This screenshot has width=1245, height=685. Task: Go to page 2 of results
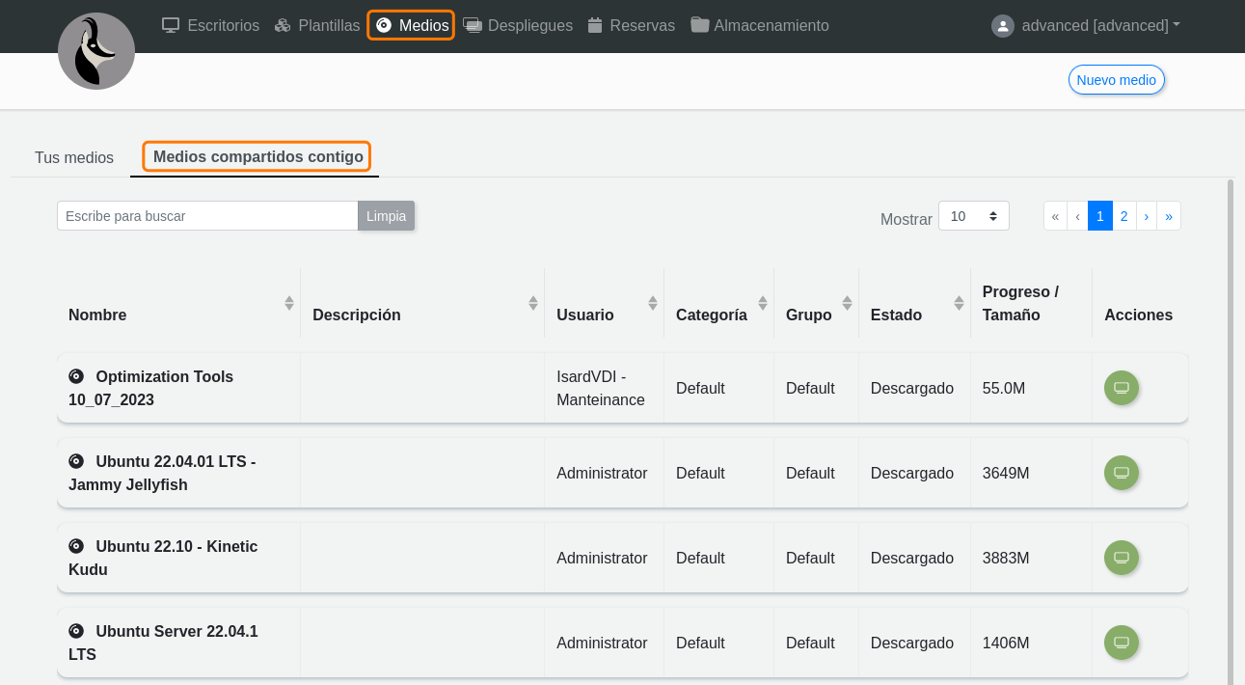[1123, 216]
